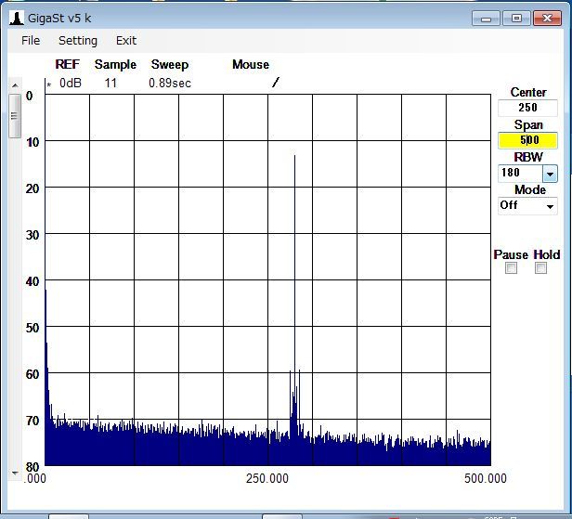Click the REF level scrollbar down arrow
The width and height of the screenshot is (572, 519).
pos(15,474)
